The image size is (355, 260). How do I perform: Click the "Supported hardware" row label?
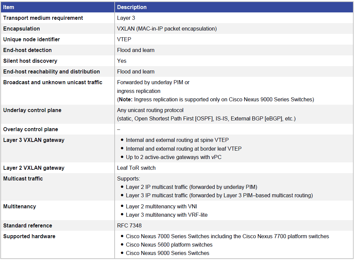(x=29, y=236)
